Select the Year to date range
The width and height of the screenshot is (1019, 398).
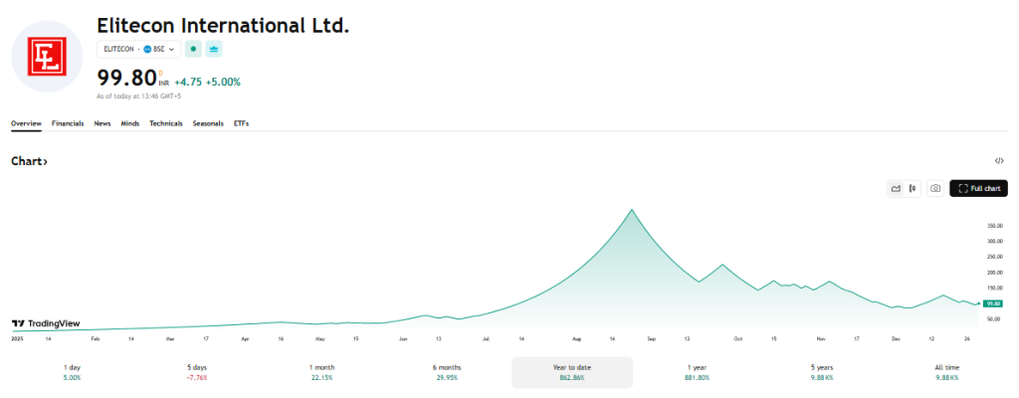coord(571,373)
